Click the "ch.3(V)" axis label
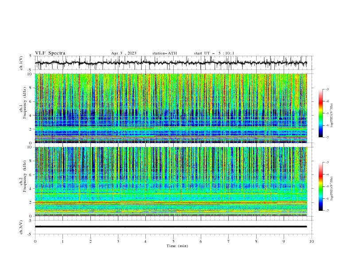 [21, 227]
